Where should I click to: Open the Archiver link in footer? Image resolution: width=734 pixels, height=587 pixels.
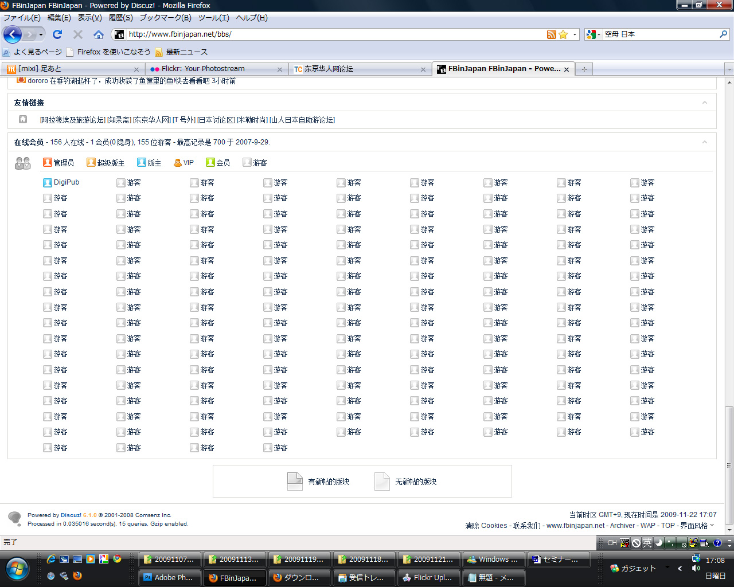click(622, 526)
